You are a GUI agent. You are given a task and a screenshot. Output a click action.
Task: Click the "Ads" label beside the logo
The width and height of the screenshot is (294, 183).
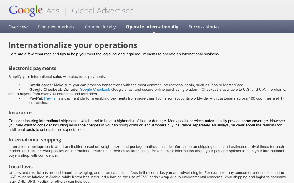pyautogui.click(x=53, y=11)
